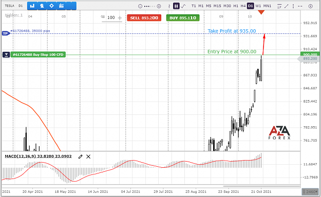This screenshot has width=321, height=197.
Task: Open the 2460 dropdown at bottom right
Action: pos(310,192)
